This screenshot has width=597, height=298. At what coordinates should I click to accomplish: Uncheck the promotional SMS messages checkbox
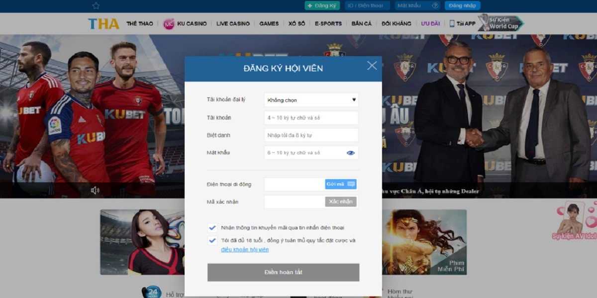pyautogui.click(x=212, y=227)
